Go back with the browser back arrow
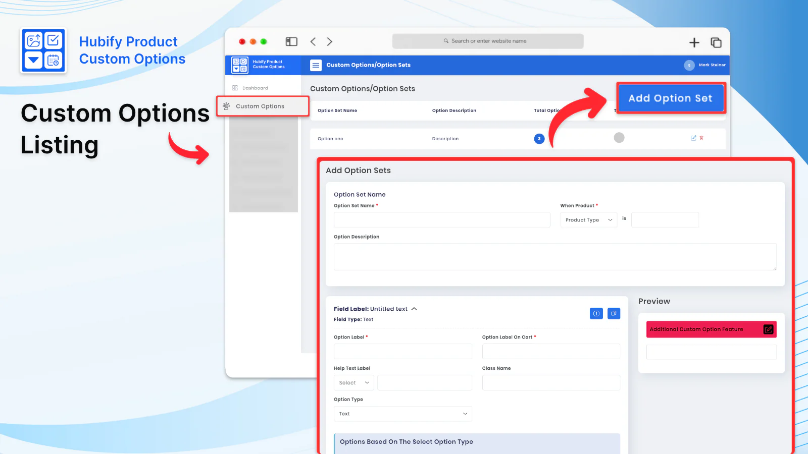808x454 pixels. (x=313, y=42)
